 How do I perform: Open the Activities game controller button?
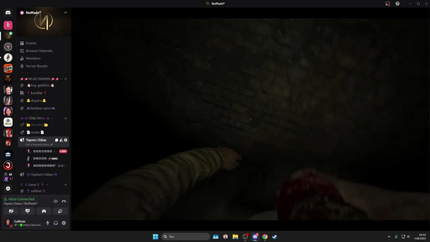coord(44,211)
